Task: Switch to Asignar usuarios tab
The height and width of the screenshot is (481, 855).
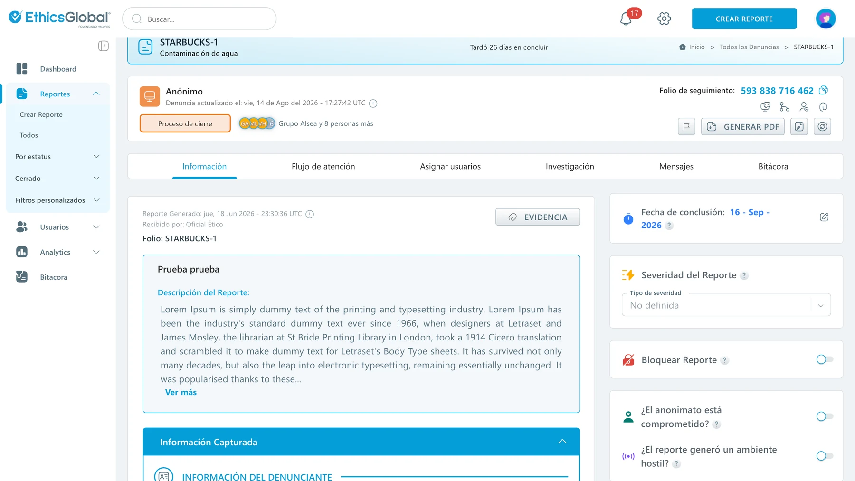Action: (x=450, y=167)
